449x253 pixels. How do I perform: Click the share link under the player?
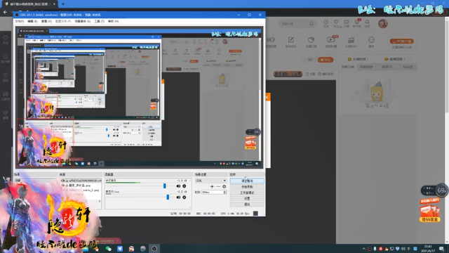(x=310, y=74)
